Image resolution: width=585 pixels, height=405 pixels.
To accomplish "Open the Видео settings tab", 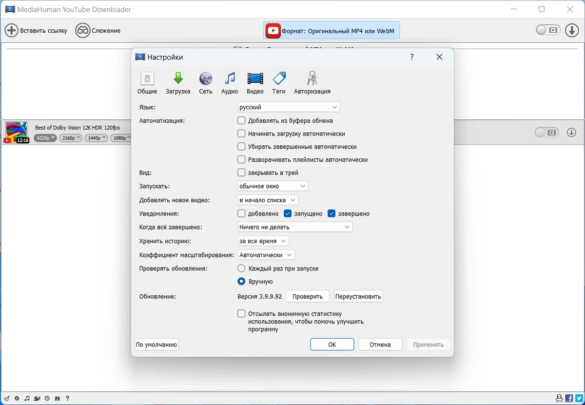I will 255,83.
